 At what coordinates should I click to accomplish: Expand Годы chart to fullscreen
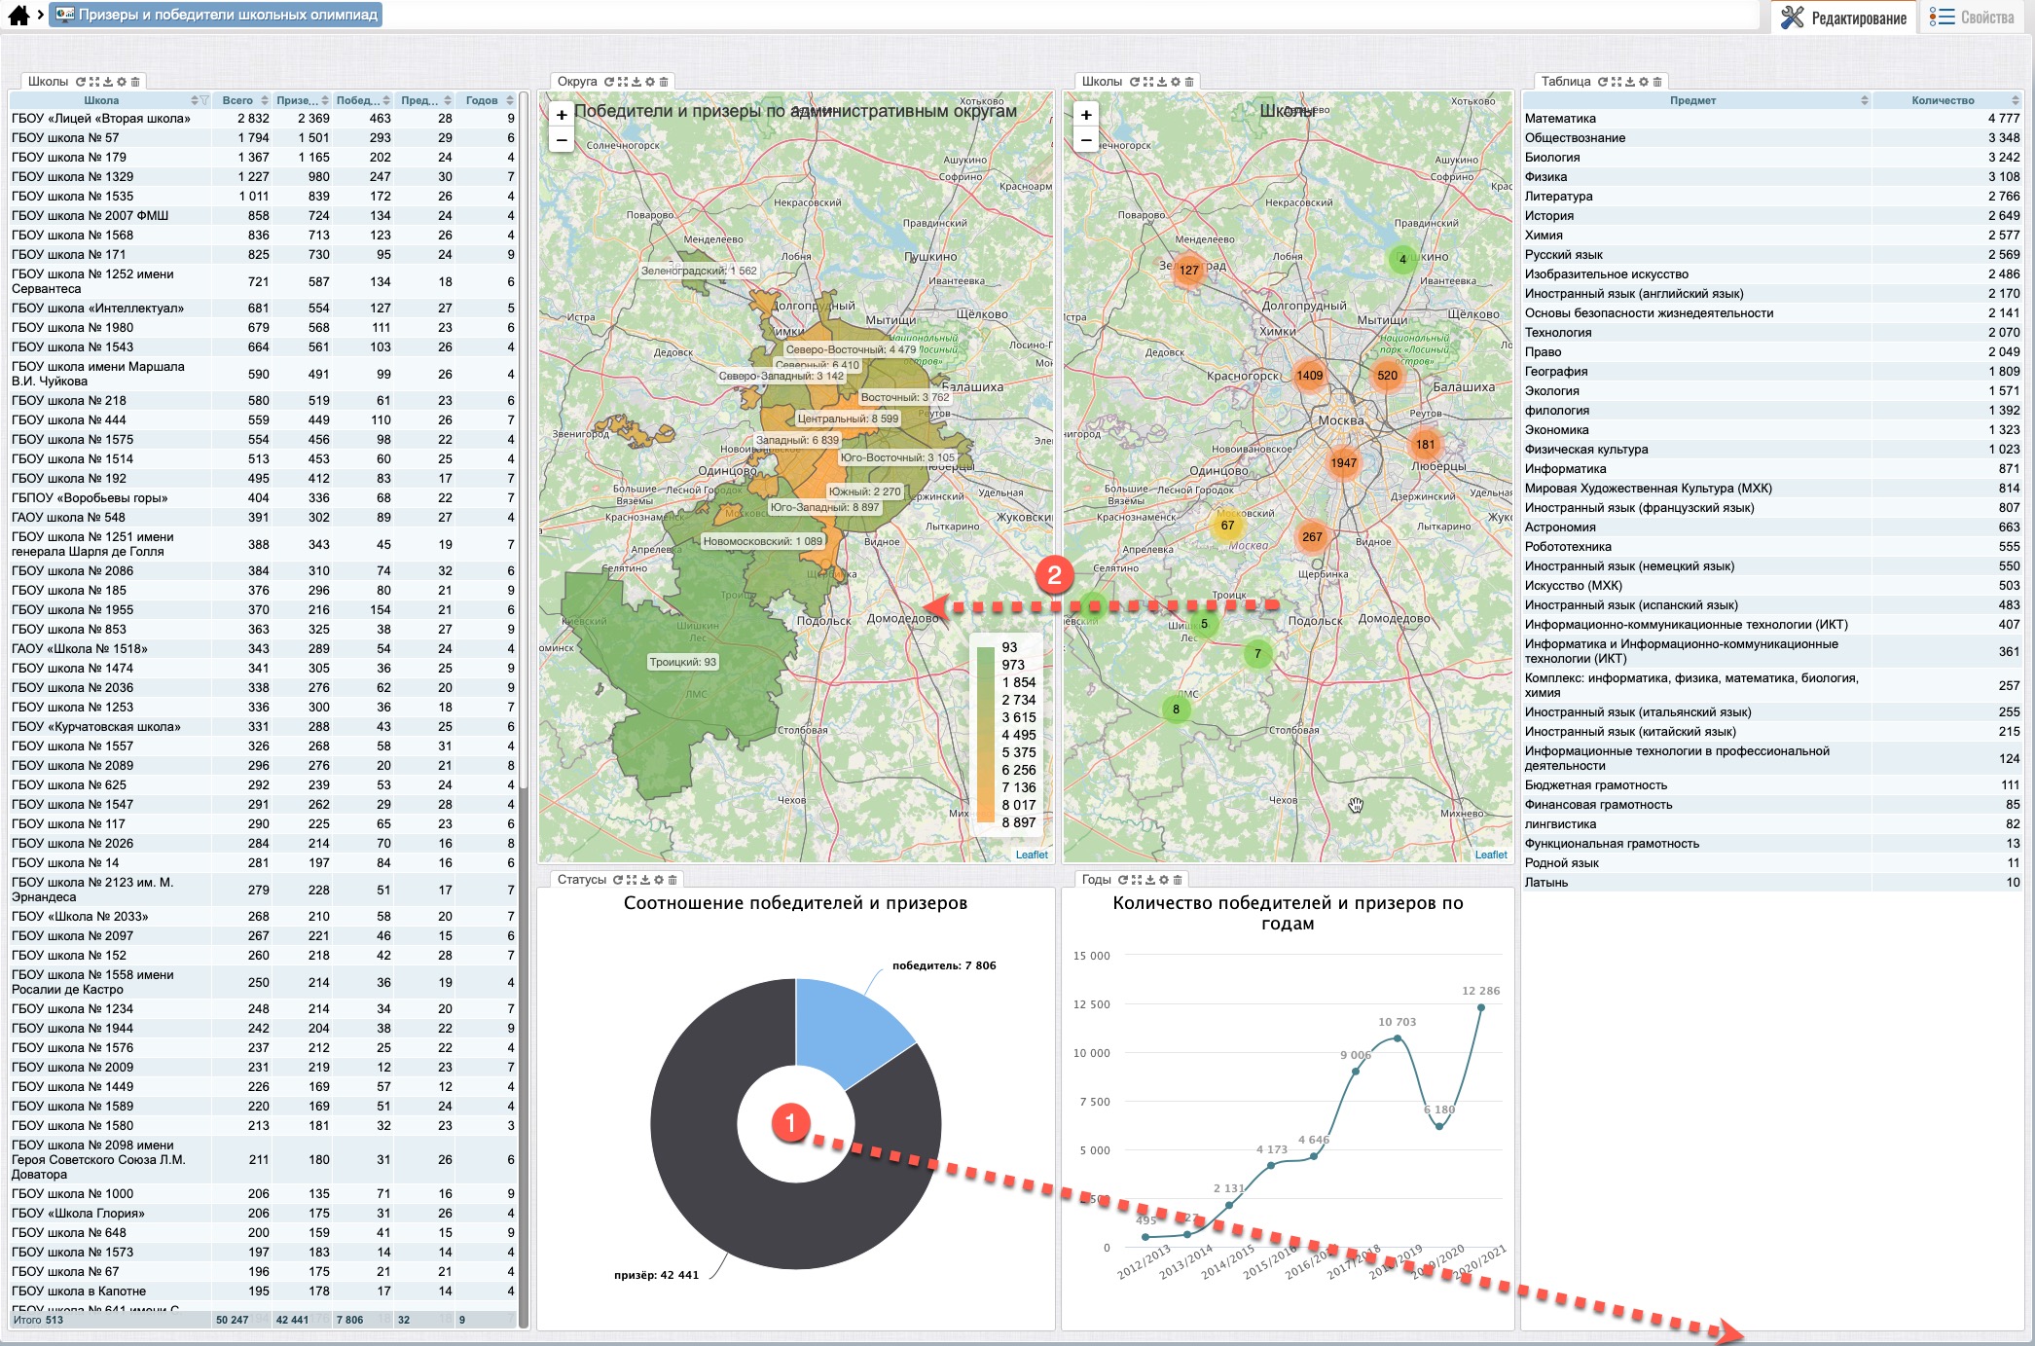click(1136, 880)
